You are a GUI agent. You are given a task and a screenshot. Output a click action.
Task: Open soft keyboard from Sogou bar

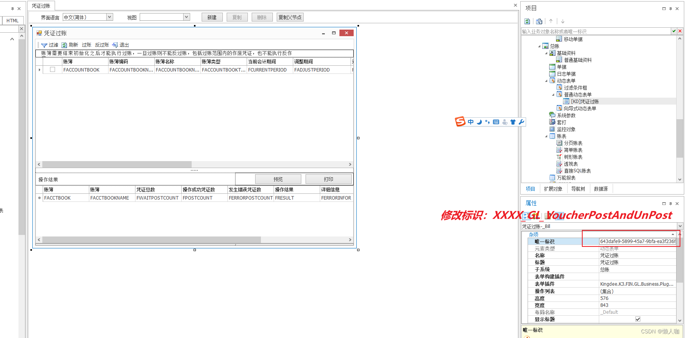click(496, 122)
